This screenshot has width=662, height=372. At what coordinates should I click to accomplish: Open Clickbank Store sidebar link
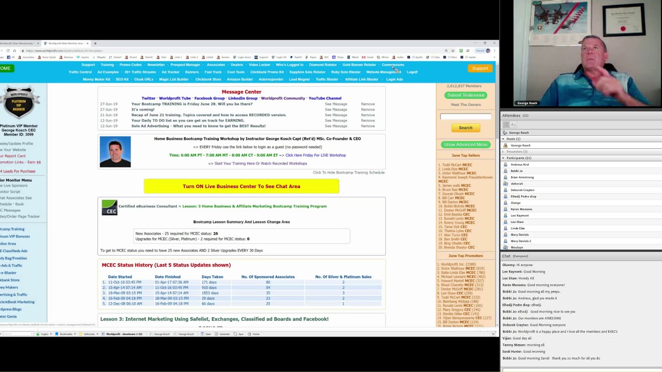tap(10, 280)
